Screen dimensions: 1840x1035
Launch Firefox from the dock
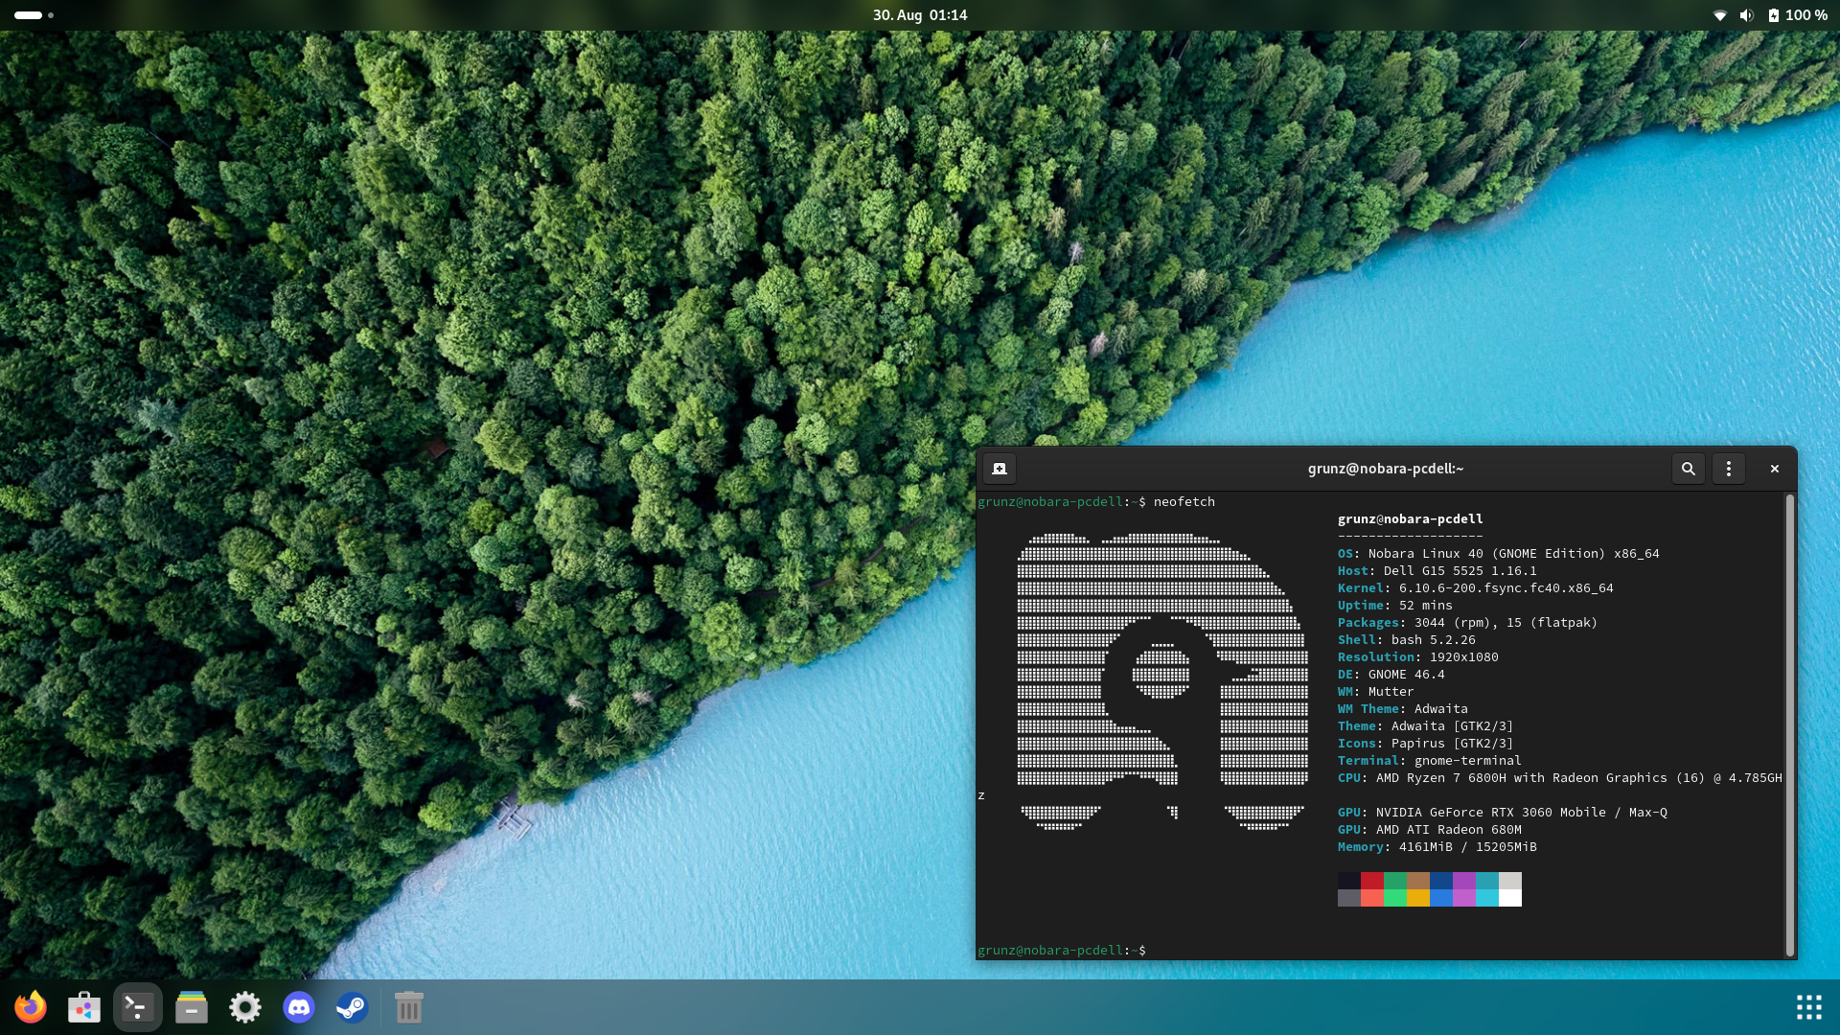tap(31, 1007)
